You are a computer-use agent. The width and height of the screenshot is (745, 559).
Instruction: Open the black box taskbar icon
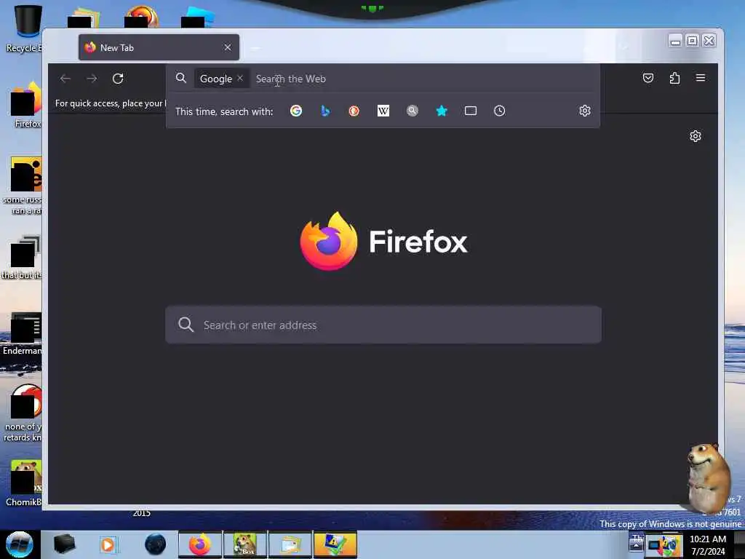point(64,544)
